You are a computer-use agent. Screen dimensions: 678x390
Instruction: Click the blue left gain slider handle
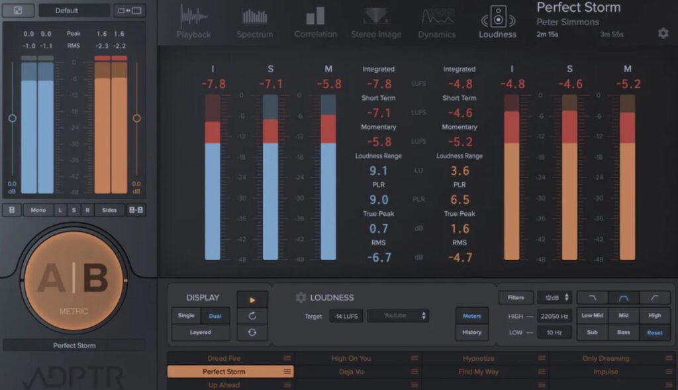point(12,119)
